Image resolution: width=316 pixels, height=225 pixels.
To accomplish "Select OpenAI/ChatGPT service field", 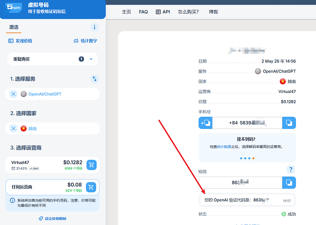I will [52, 94].
